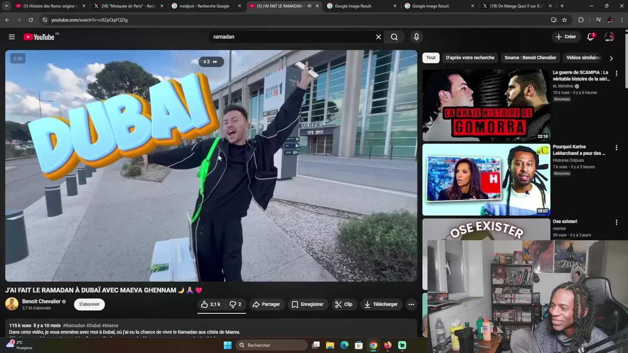This screenshot has height=353, width=628.
Task: Open the Karine LeMarchand video thumbnail
Action: point(486,179)
